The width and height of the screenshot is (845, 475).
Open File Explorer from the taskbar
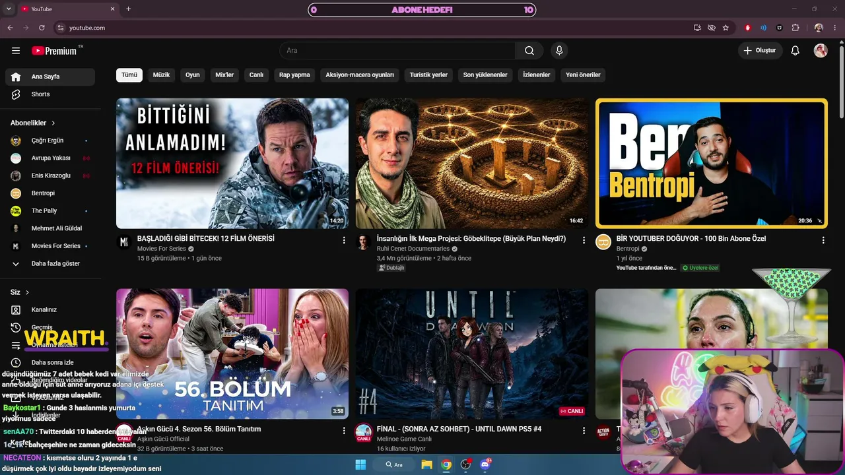427,464
